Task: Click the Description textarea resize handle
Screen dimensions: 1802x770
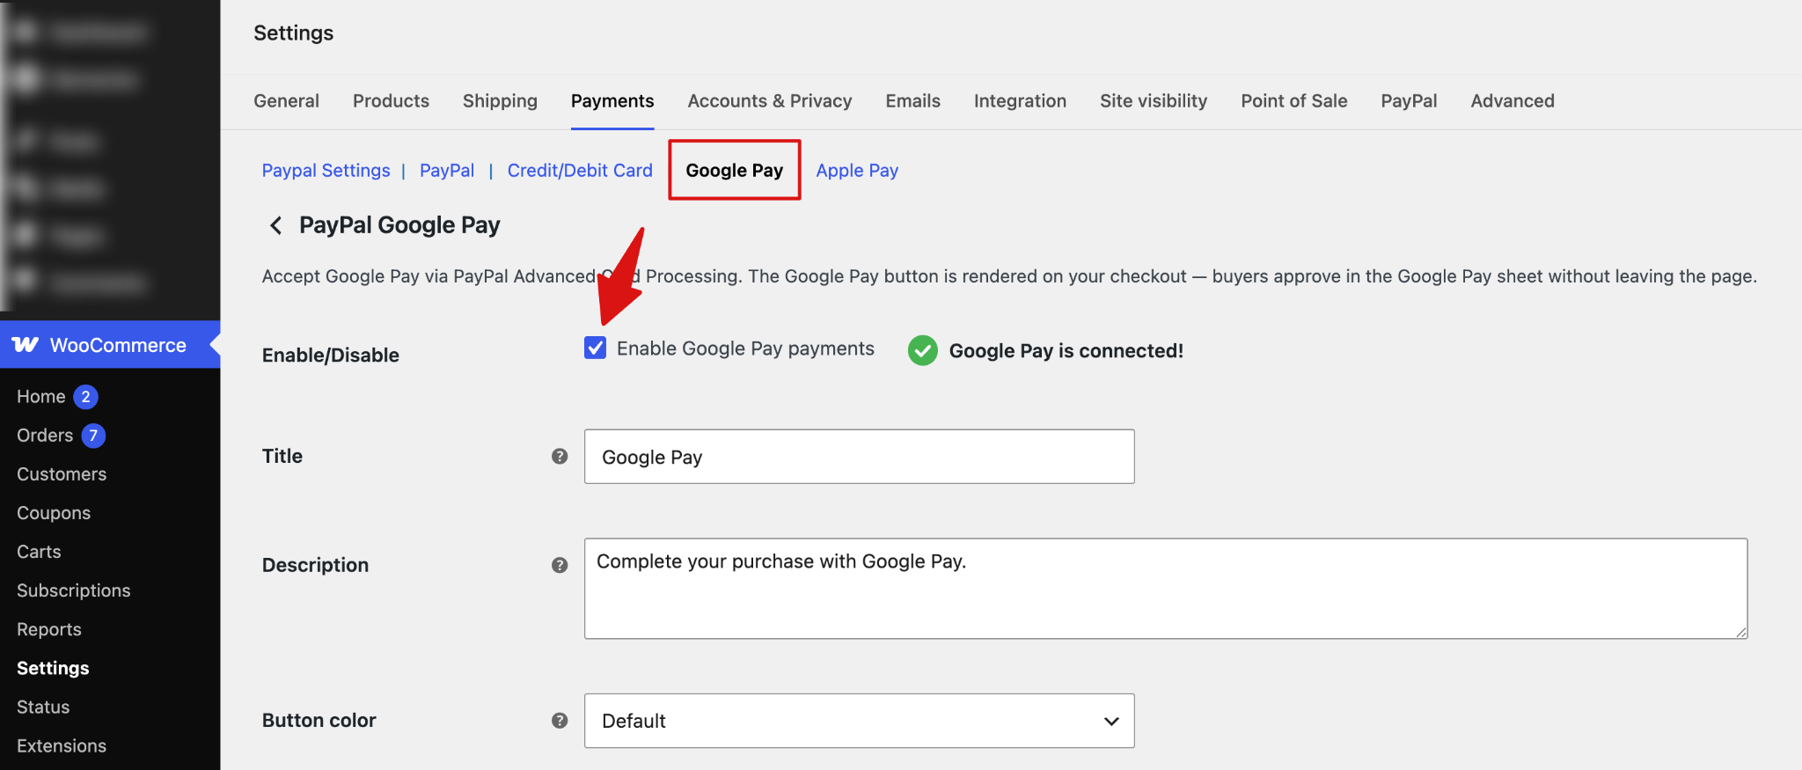Action: (x=1740, y=632)
